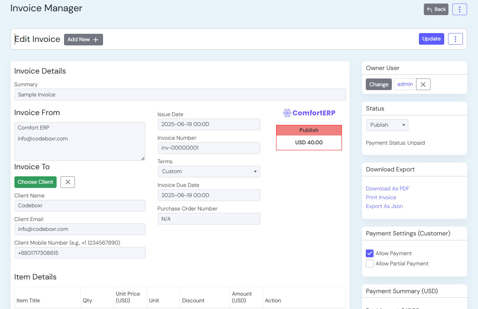The image size is (478, 309).
Task: Click the red Publish status badge
Action: click(x=309, y=130)
